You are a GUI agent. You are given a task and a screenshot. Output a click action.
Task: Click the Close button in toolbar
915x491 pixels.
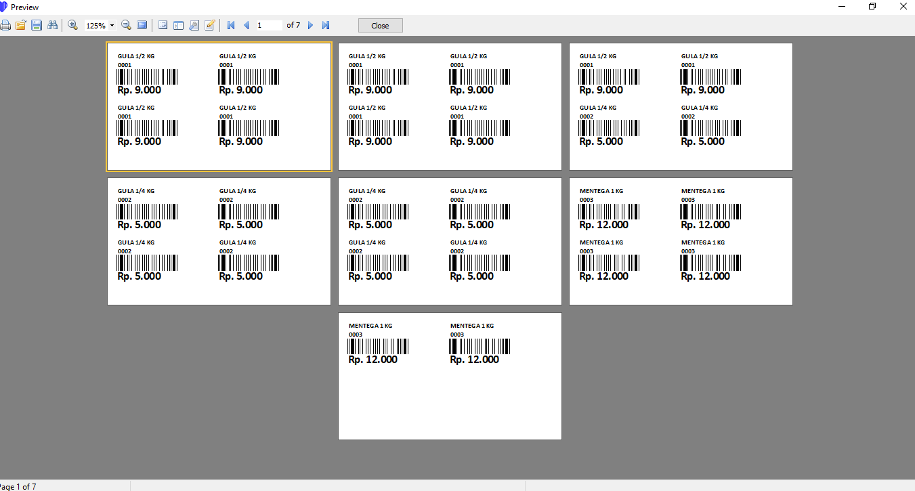click(380, 25)
